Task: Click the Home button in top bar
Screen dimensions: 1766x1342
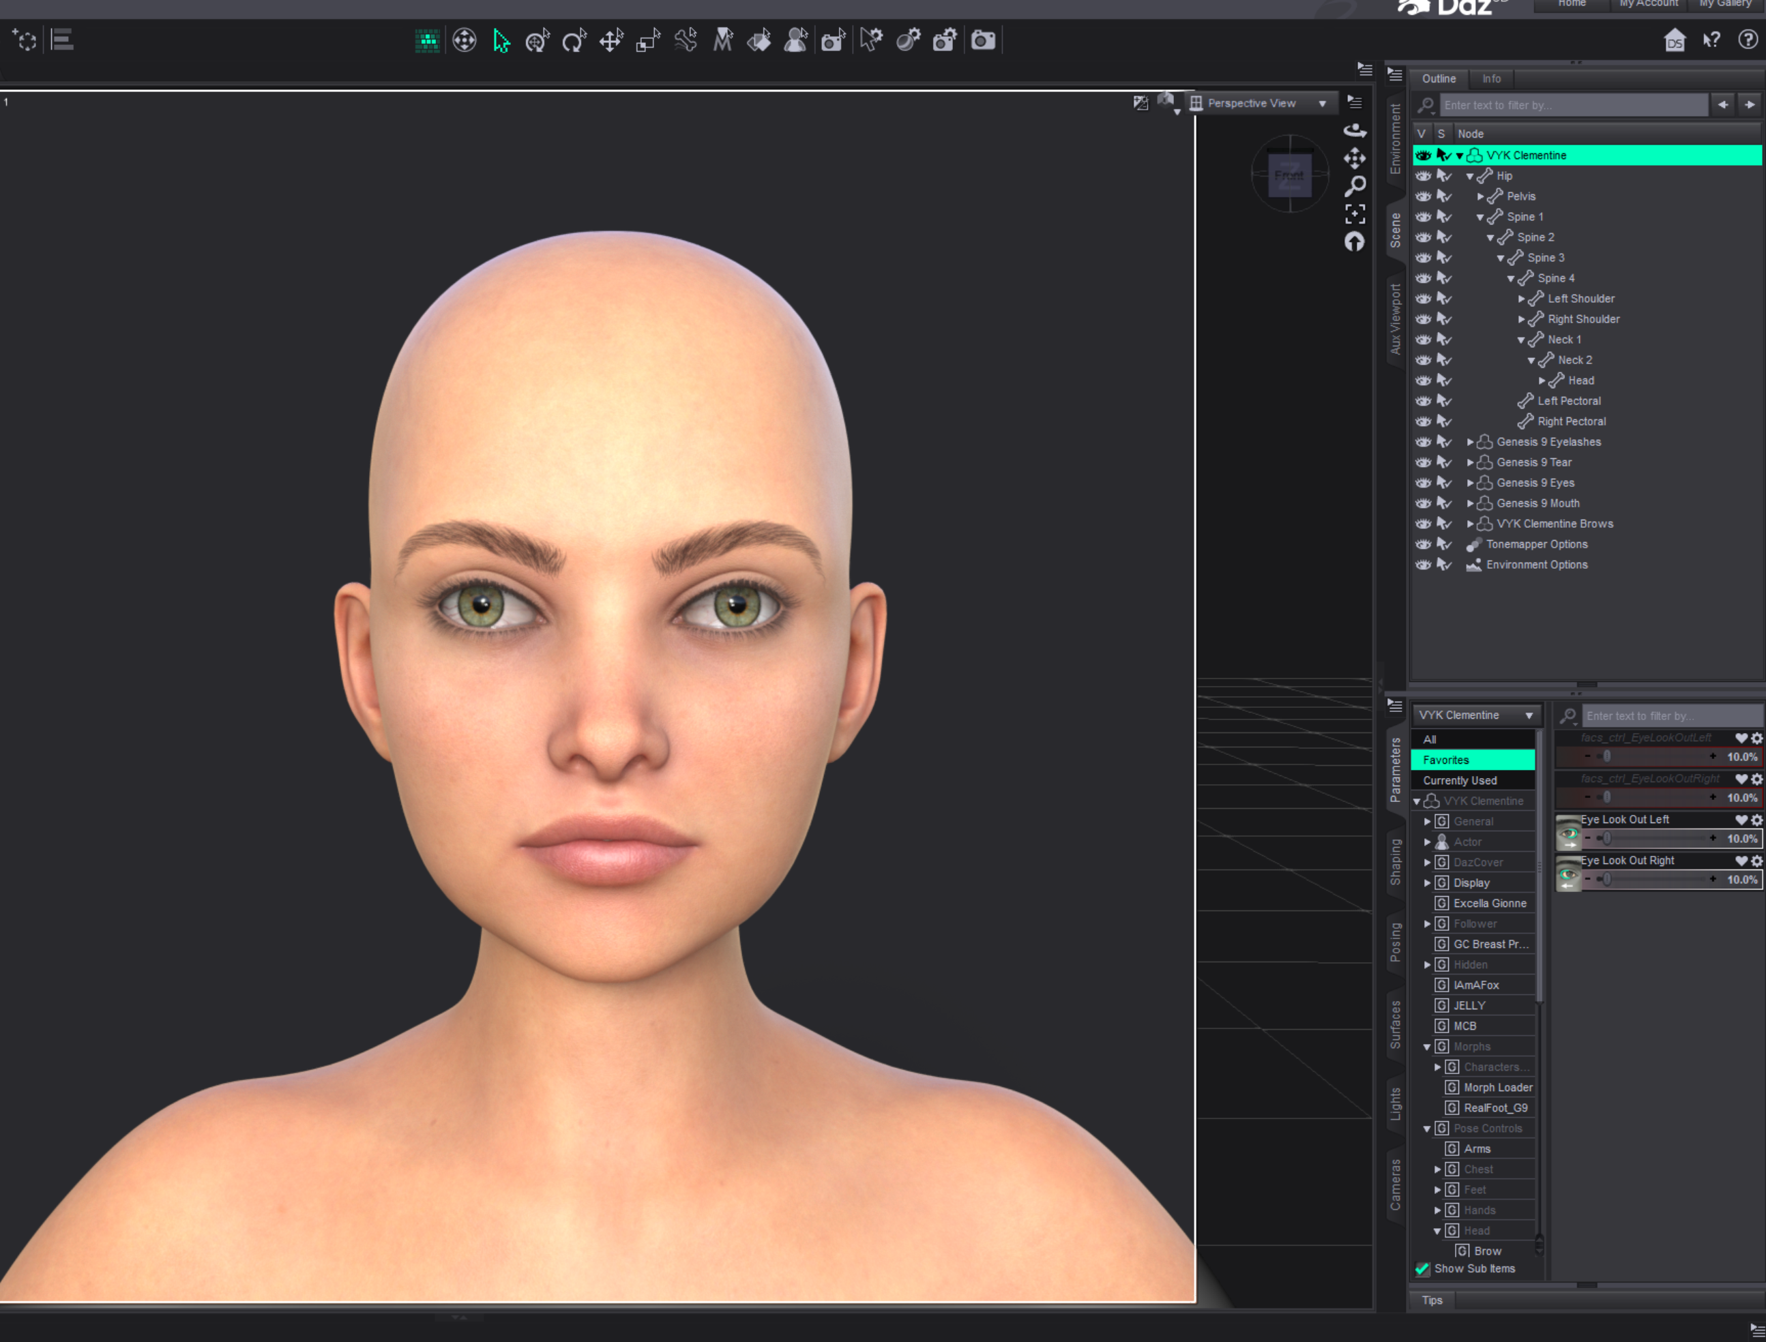Action: 1572,4
